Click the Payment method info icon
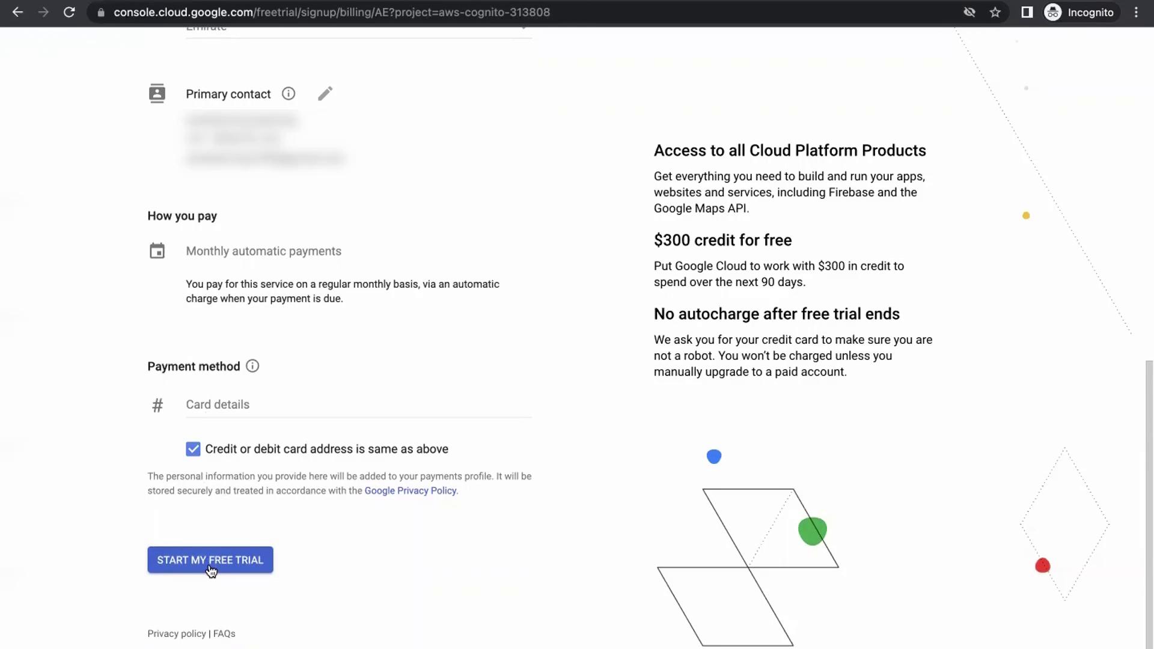The image size is (1154, 649). click(252, 366)
